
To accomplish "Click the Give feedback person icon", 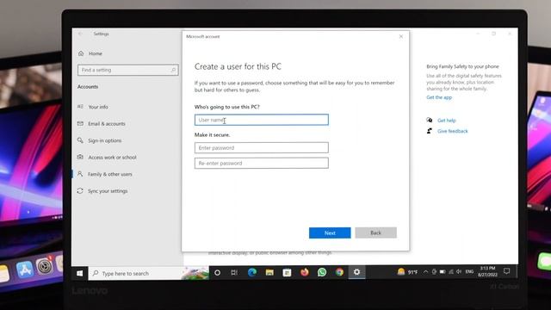I will [x=429, y=131].
